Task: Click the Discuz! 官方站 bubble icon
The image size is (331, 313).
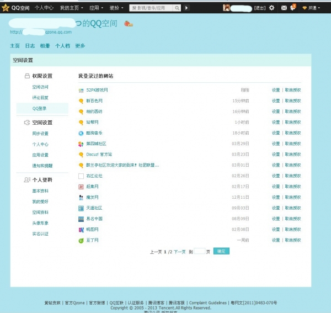Action: pos(81,155)
